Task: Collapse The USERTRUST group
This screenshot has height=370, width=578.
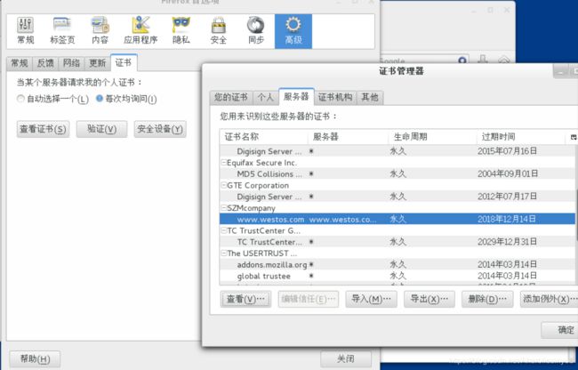Action: pos(223,253)
